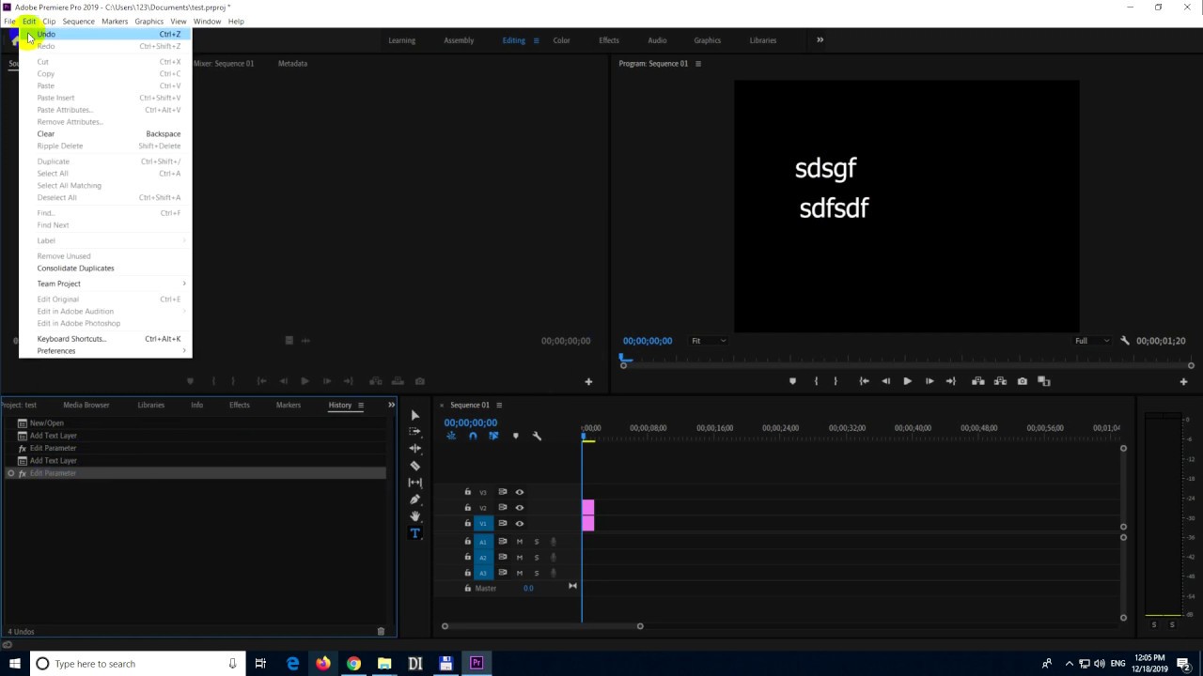Toggle Snap in the timeline
The width and height of the screenshot is (1203, 676).
473,436
